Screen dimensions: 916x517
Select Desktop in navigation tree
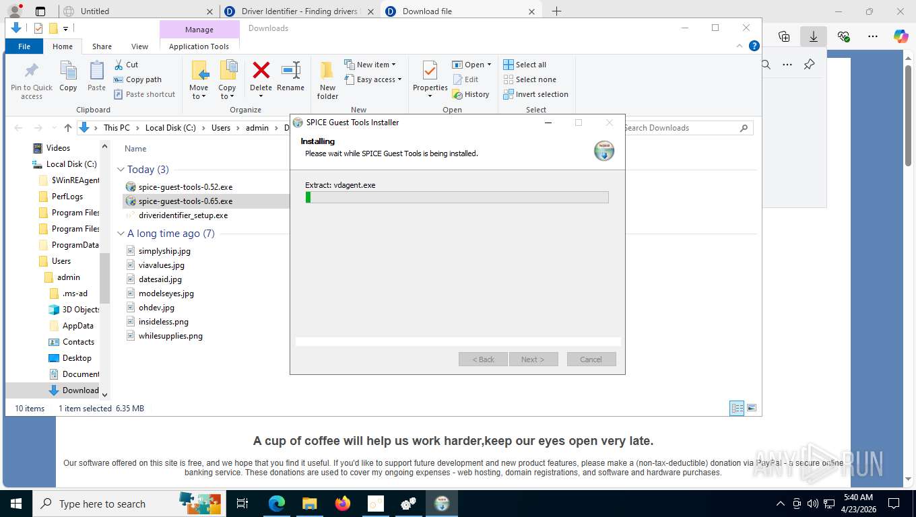(77, 358)
